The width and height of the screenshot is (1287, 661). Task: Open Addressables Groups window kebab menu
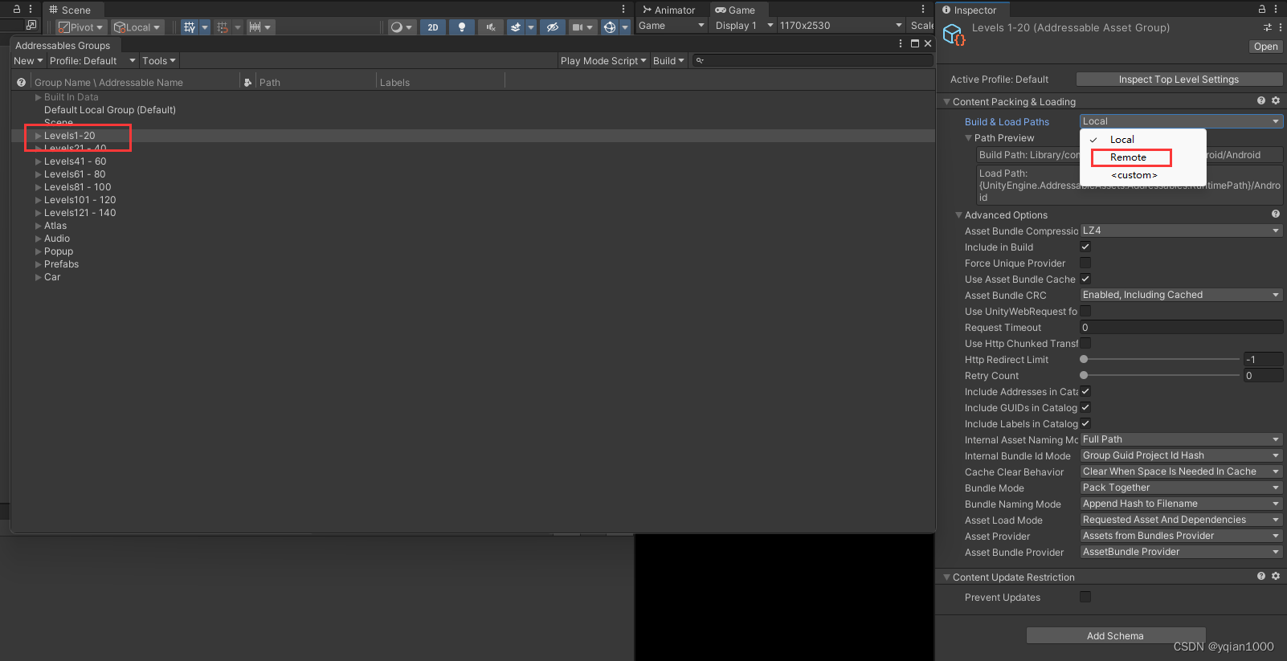click(901, 43)
